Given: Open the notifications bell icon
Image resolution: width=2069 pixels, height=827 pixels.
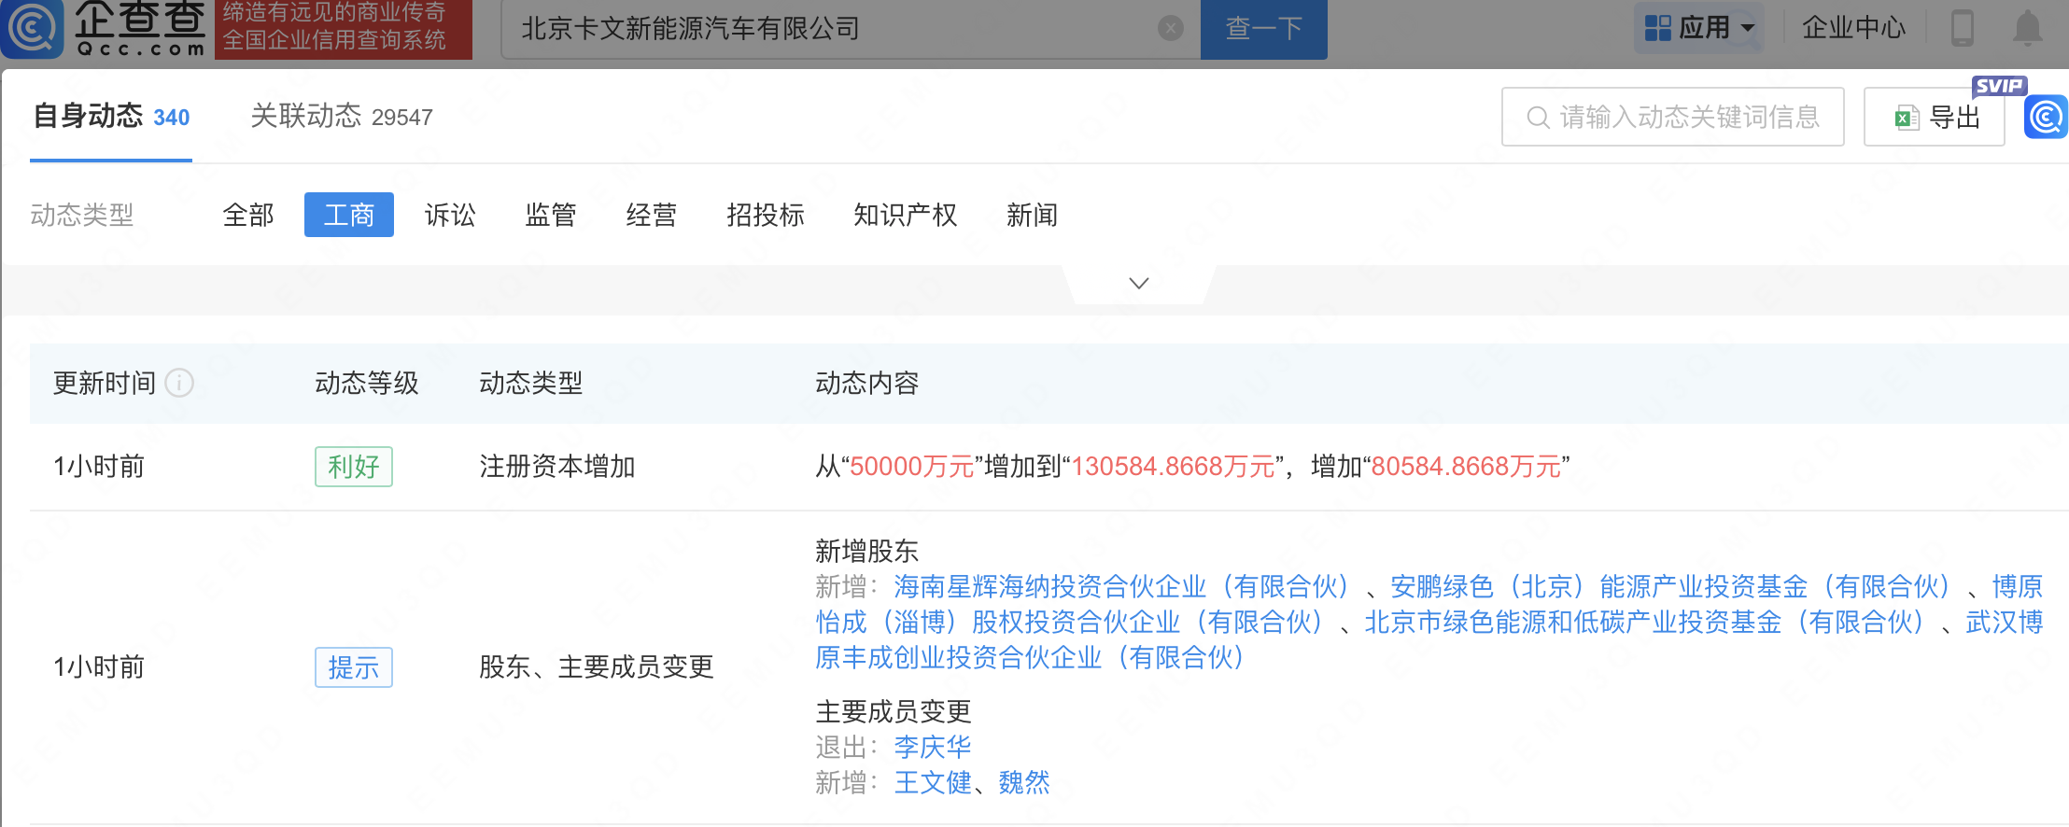Looking at the screenshot, I should (x=2027, y=28).
